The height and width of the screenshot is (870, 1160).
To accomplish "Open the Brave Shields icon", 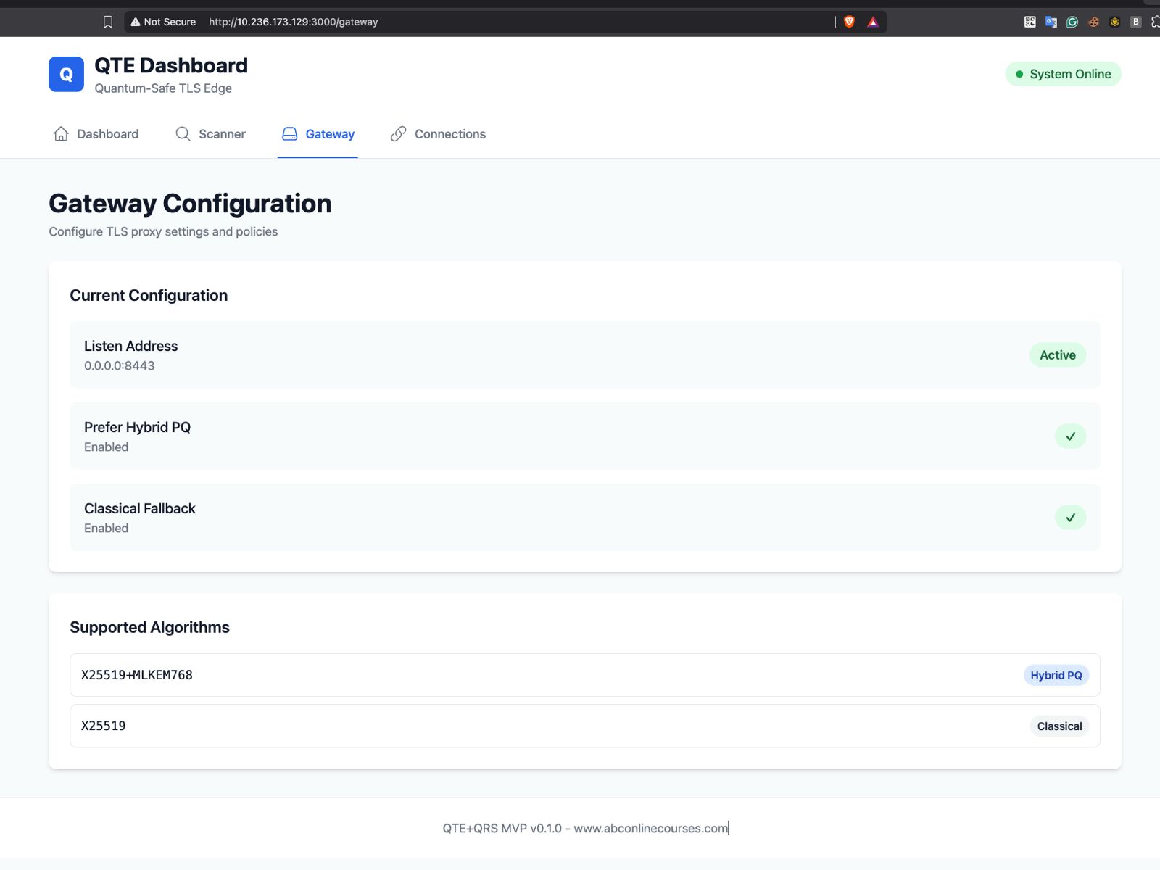I will pos(848,22).
